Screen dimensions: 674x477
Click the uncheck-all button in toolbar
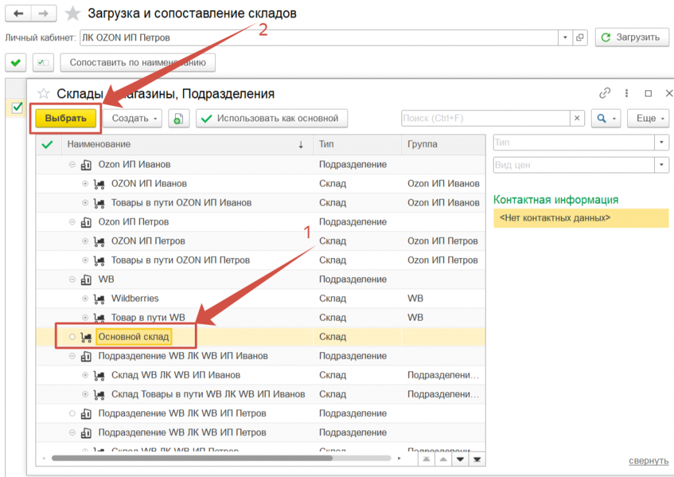43,63
